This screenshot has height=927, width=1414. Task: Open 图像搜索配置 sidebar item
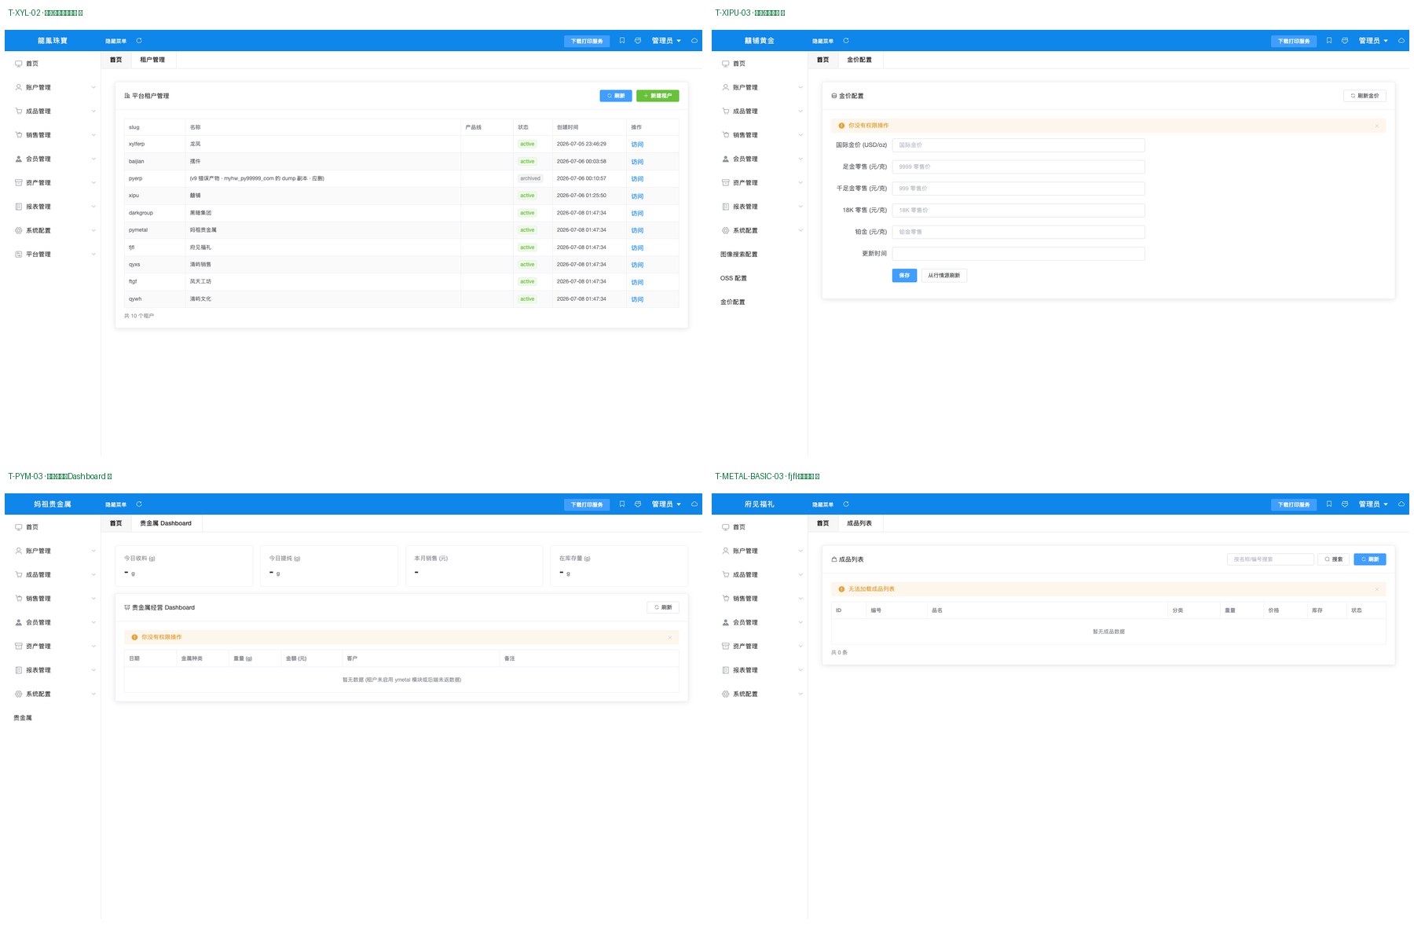(739, 255)
